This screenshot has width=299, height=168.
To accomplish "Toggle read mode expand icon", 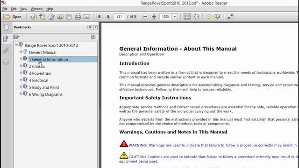I will 230,17.
